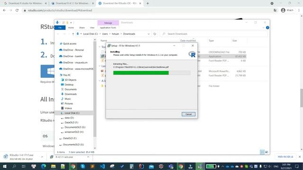Open the View ribbon tab in File Explorer
The image size is (303, 170).
click(x=92, y=28)
